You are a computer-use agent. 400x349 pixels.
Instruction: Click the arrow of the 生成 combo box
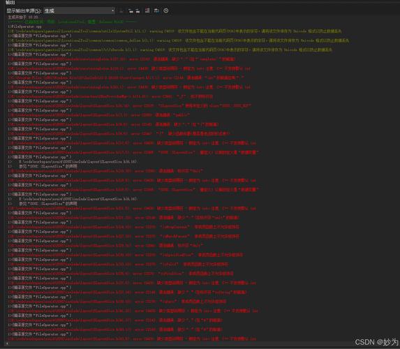pyautogui.click(x=113, y=10)
